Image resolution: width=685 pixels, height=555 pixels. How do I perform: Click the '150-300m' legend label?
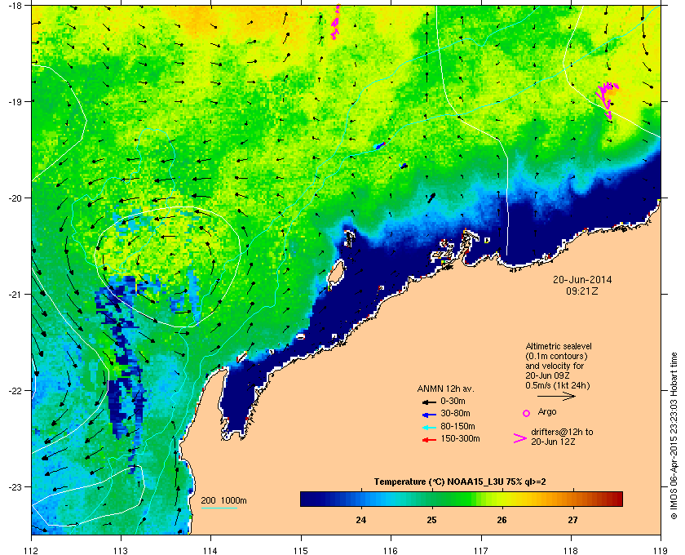click(460, 438)
